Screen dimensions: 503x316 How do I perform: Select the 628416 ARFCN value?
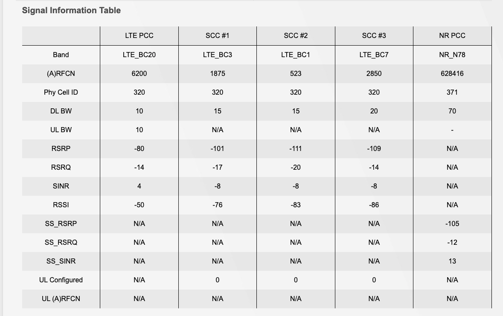pos(452,73)
